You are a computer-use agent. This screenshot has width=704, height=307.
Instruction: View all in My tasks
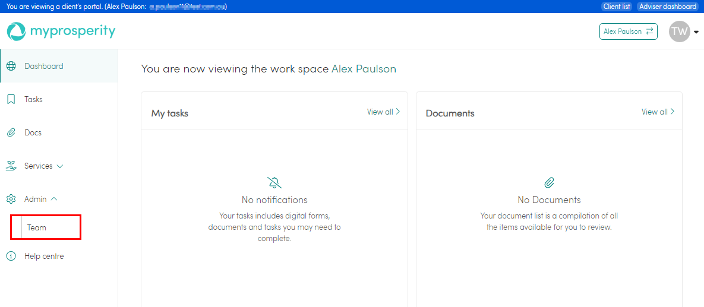click(x=383, y=112)
